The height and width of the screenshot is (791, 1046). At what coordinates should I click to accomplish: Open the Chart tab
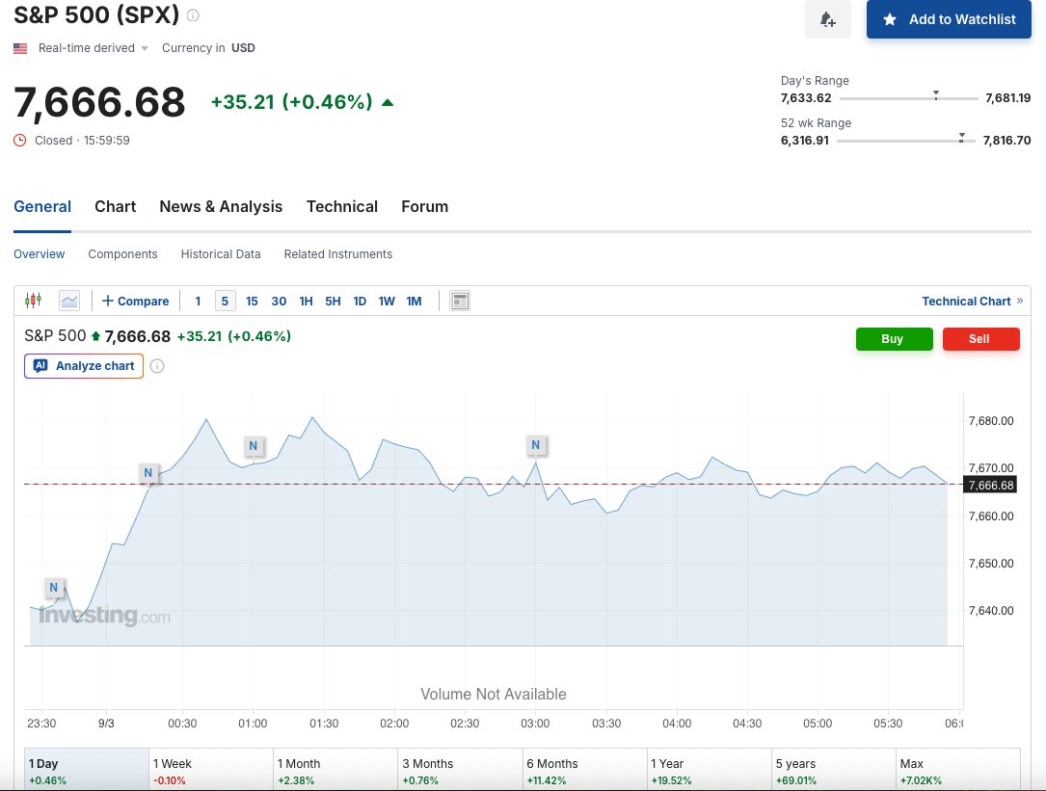click(x=116, y=207)
